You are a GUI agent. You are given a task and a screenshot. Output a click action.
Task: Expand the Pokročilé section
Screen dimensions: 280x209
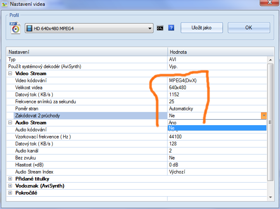coord(10,193)
